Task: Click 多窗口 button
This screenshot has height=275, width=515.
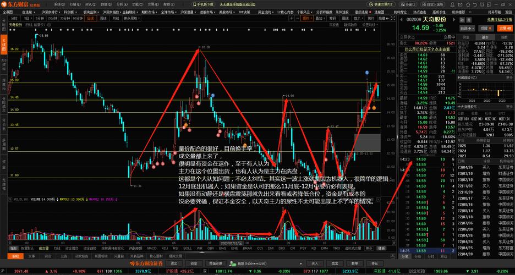Action: point(408,4)
